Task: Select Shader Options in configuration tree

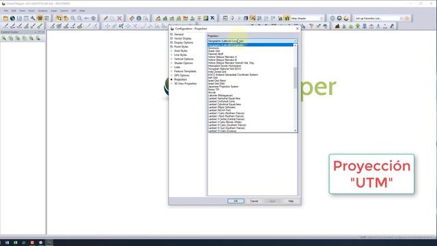Action: click(x=184, y=63)
